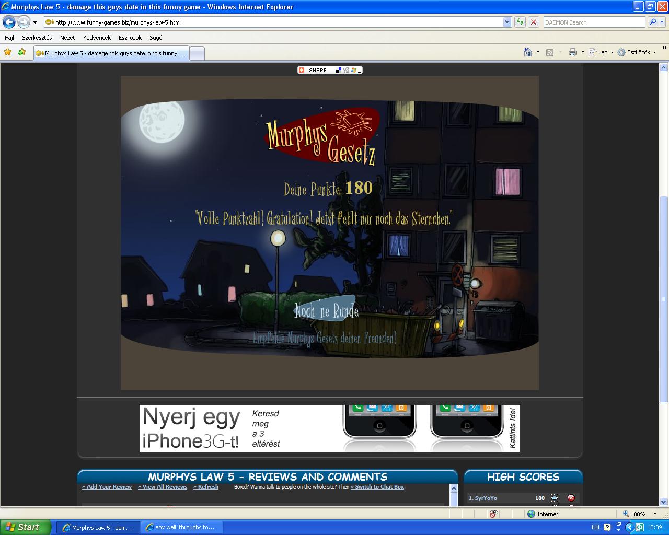Open the eye icon next to SyrYoYo's score
This screenshot has height=535, width=669.
[x=554, y=498]
